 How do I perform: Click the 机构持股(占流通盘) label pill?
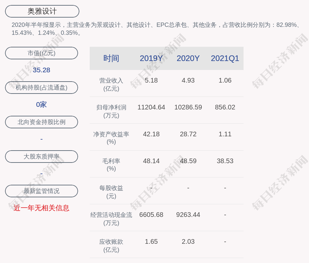[42, 88]
